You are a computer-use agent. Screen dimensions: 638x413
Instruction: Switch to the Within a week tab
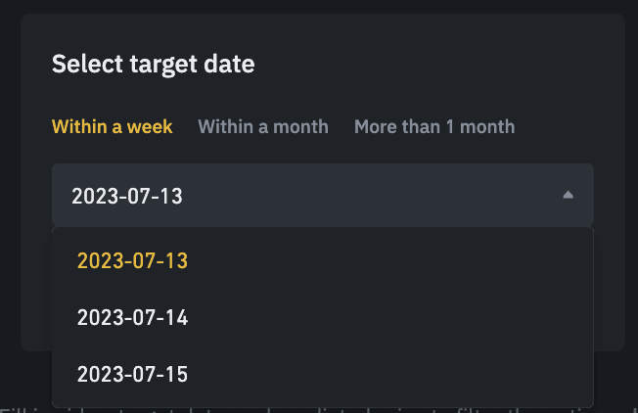(x=112, y=126)
